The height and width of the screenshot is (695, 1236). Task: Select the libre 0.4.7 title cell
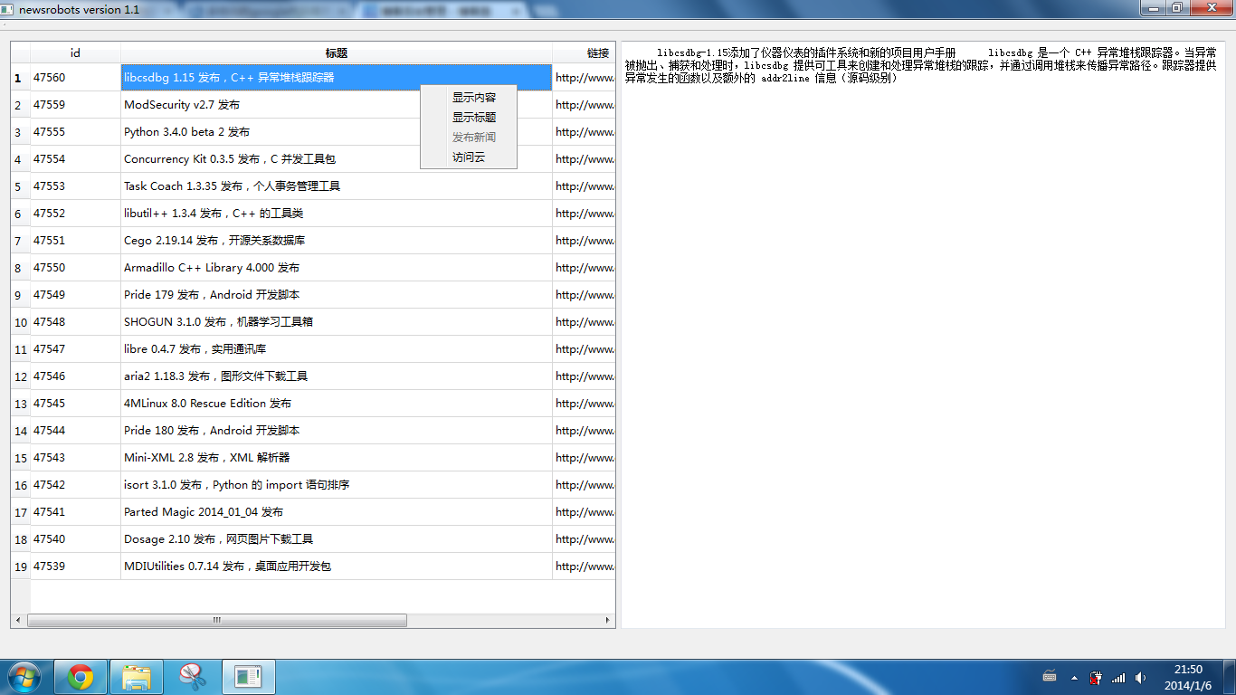pos(337,349)
